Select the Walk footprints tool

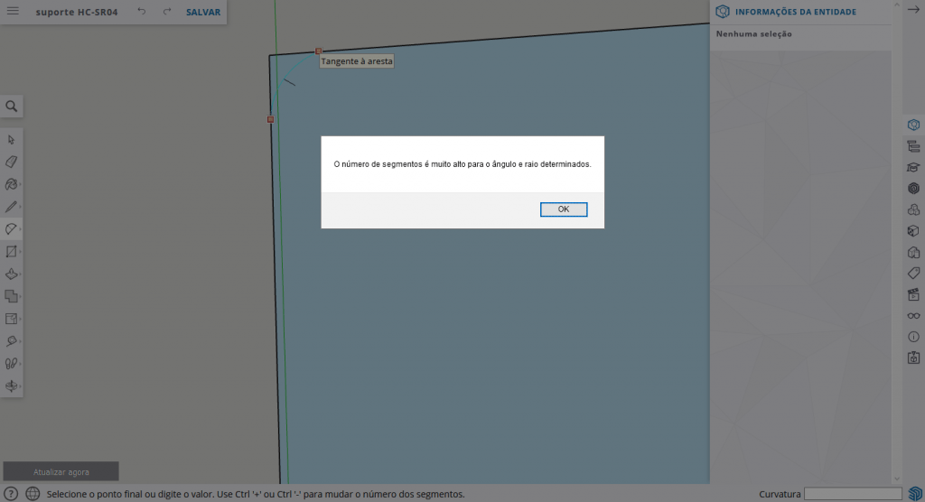(11, 363)
